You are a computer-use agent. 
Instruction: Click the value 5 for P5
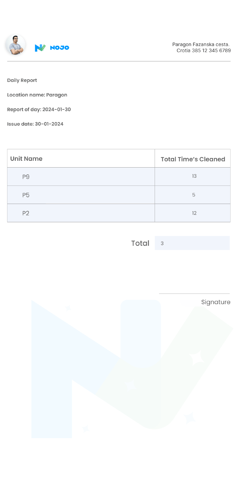tap(194, 195)
